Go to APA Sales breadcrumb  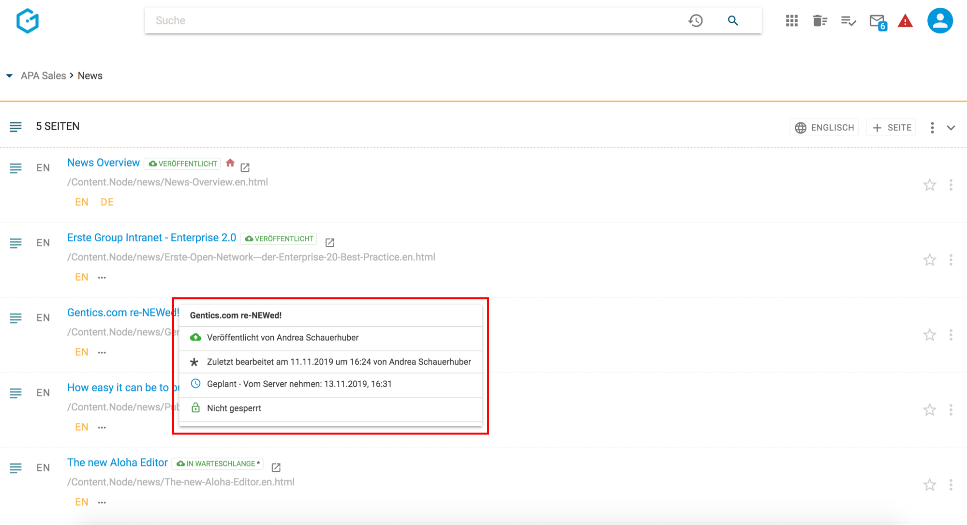click(44, 76)
